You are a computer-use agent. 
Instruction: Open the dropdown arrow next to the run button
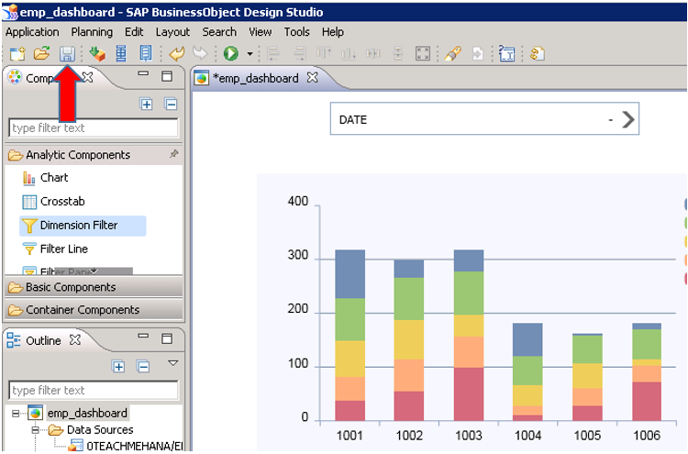pos(250,54)
